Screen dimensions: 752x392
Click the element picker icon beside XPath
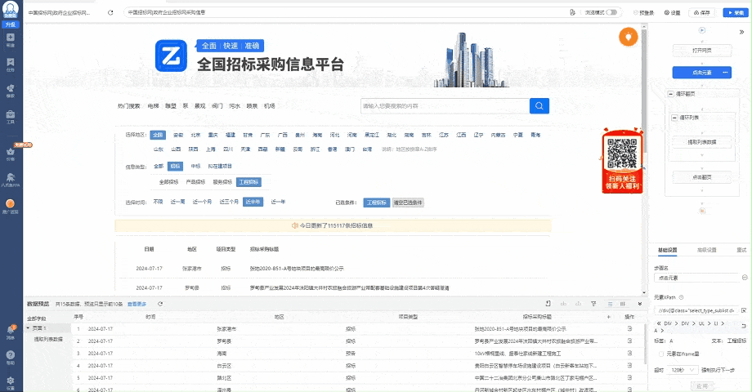coord(744,310)
